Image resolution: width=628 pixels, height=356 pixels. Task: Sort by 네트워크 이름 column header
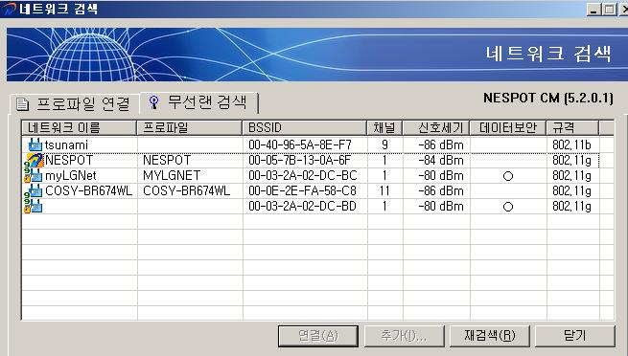click(x=79, y=128)
